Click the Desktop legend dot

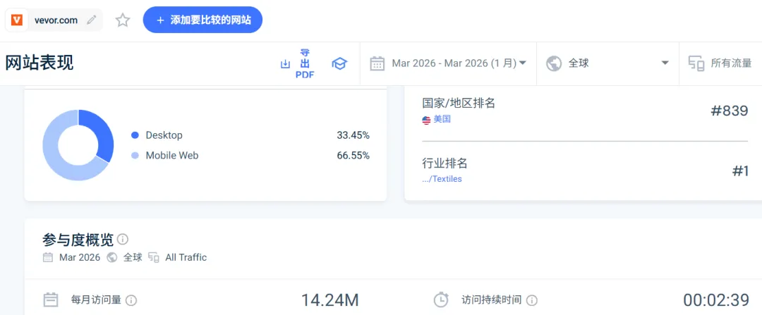pos(135,135)
